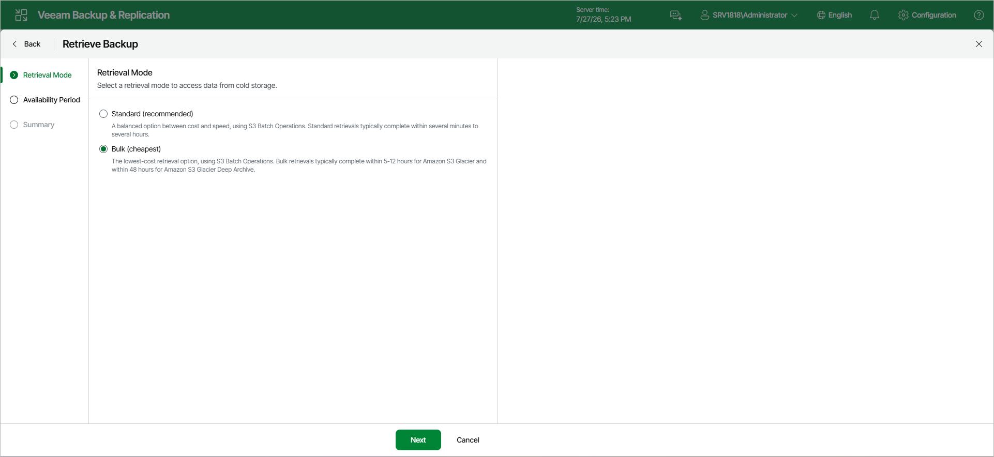
Task: Open the Veeam main menu grid icon
Action: click(21, 15)
